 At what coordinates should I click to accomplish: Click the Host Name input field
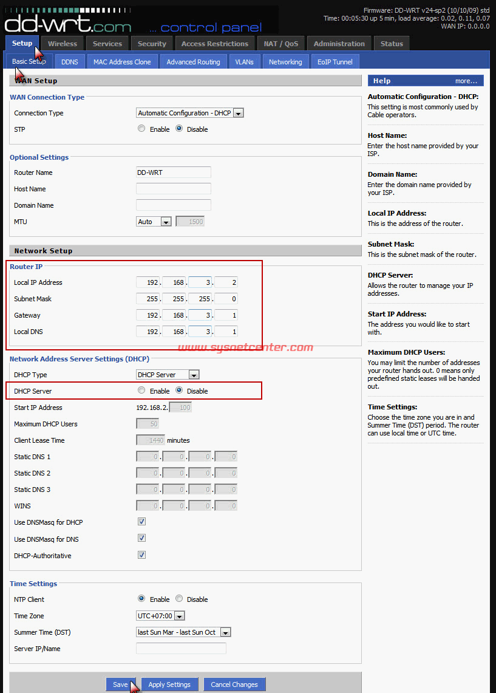point(174,189)
